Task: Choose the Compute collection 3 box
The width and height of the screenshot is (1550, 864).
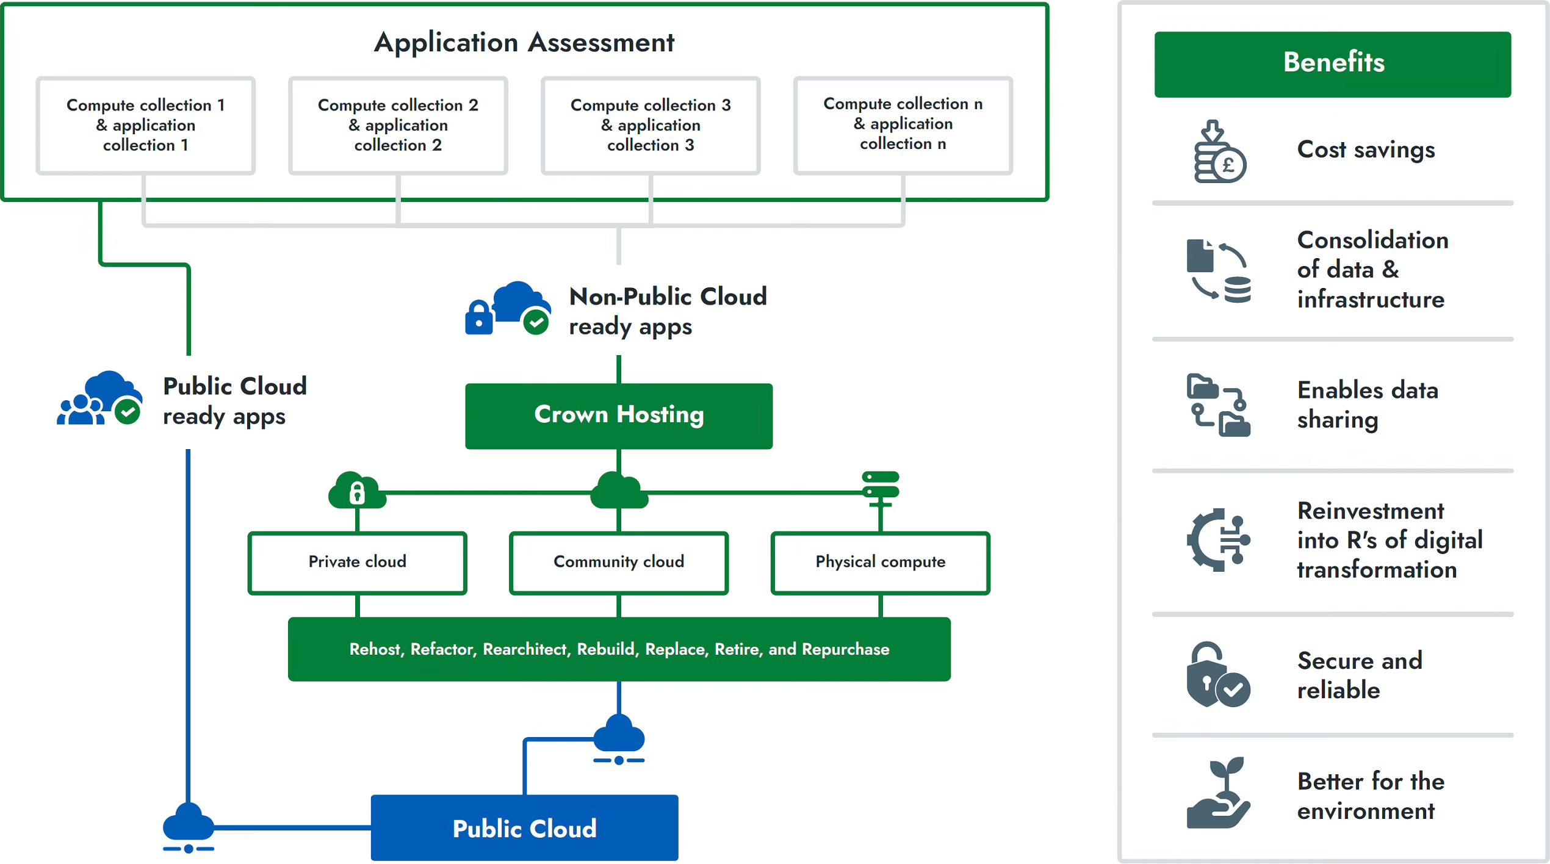Action: 651,126
